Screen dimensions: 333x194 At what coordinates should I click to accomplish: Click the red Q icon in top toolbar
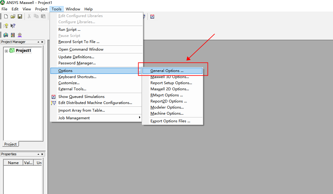[x=152, y=16]
